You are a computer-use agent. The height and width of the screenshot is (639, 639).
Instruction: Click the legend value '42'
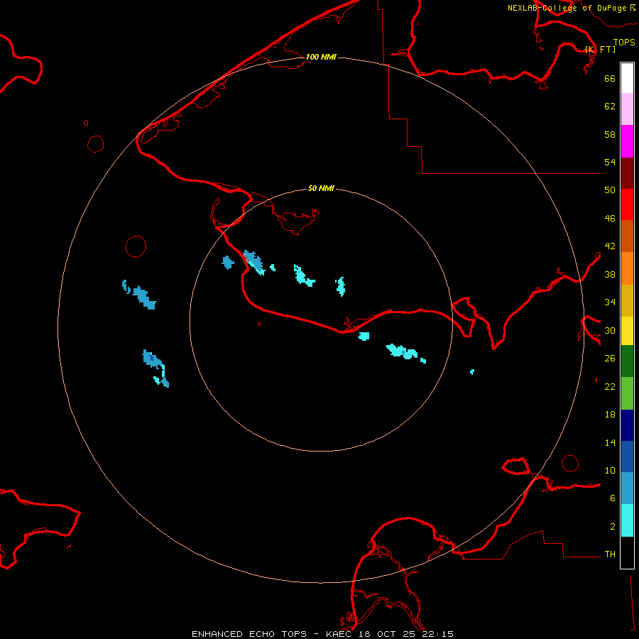610,246
